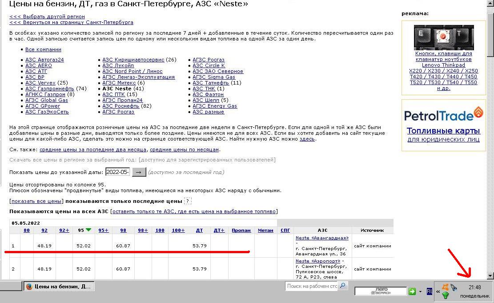Image resolution: width=494 pixels, height=303 pixels.
Task: Click the desktop search magnifier icon
Action: click(x=342, y=286)
